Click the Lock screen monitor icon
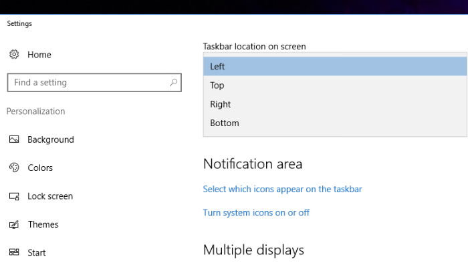The image size is (468, 267). pyautogui.click(x=14, y=196)
